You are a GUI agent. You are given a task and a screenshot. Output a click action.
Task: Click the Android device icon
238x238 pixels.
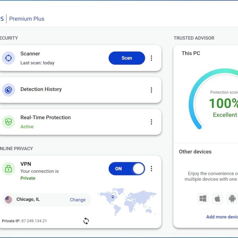pos(231,199)
